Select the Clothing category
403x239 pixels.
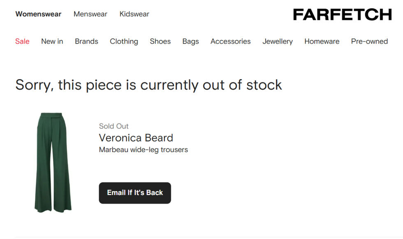[x=124, y=41]
